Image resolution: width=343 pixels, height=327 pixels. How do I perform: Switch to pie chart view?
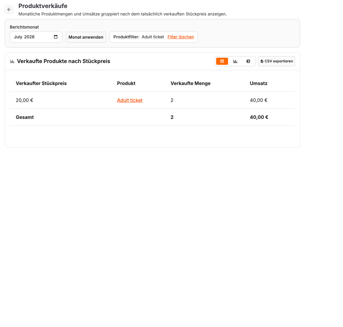[248, 61]
